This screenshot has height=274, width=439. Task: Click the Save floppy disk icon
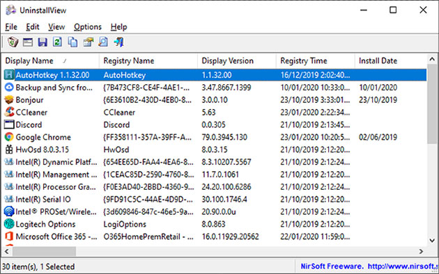point(43,42)
